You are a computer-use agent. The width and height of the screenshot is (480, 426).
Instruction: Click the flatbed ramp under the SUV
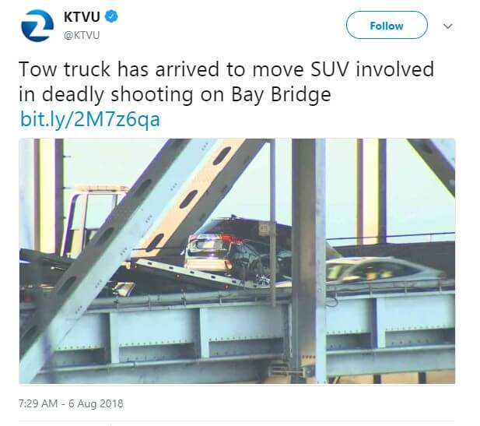(196, 273)
